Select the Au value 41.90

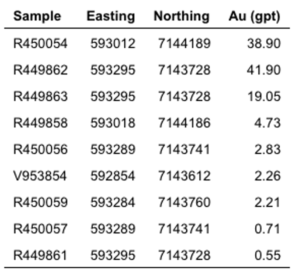264,70
